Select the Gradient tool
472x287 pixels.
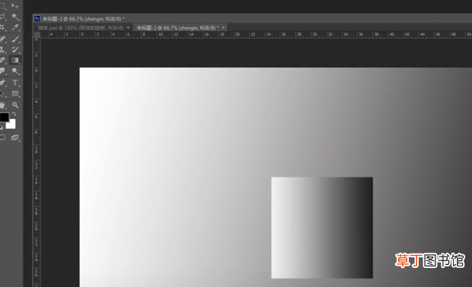(x=15, y=60)
